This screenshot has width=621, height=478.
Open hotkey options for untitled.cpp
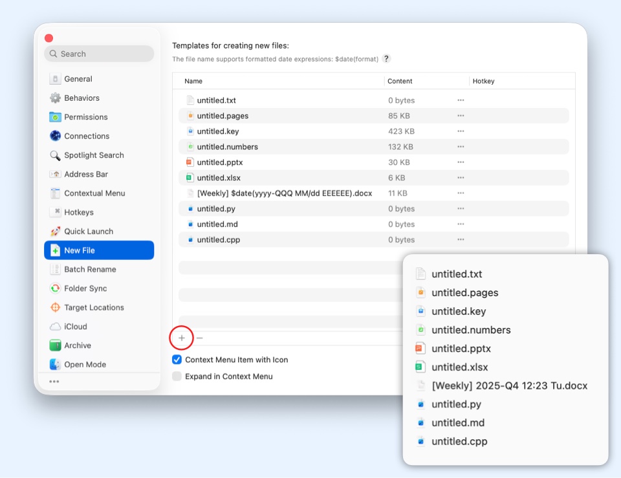tap(461, 239)
